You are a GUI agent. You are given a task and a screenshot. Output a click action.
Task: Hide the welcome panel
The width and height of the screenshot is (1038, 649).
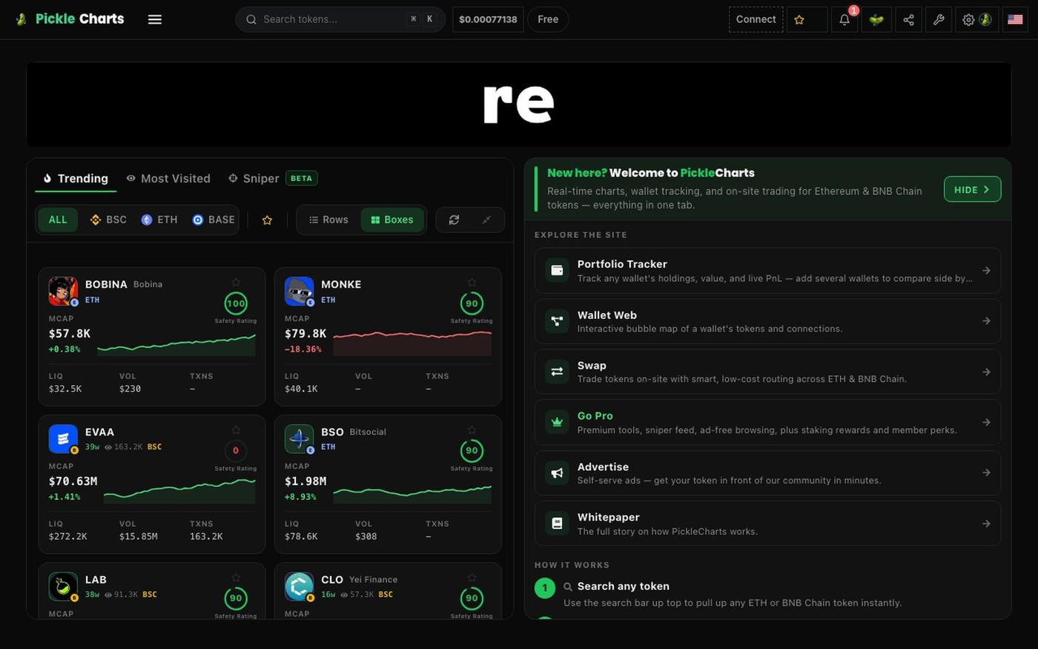(972, 189)
